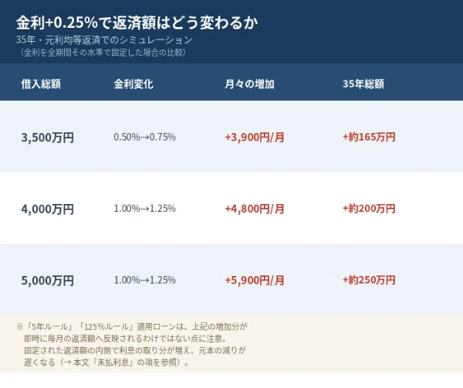
Task: Click the +約200万円 total value
Action: pyautogui.click(x=369, y=209)
